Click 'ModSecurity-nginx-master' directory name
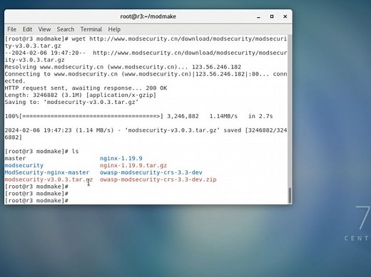The width and height of the screenshot is (371, 277). point(47,172)
